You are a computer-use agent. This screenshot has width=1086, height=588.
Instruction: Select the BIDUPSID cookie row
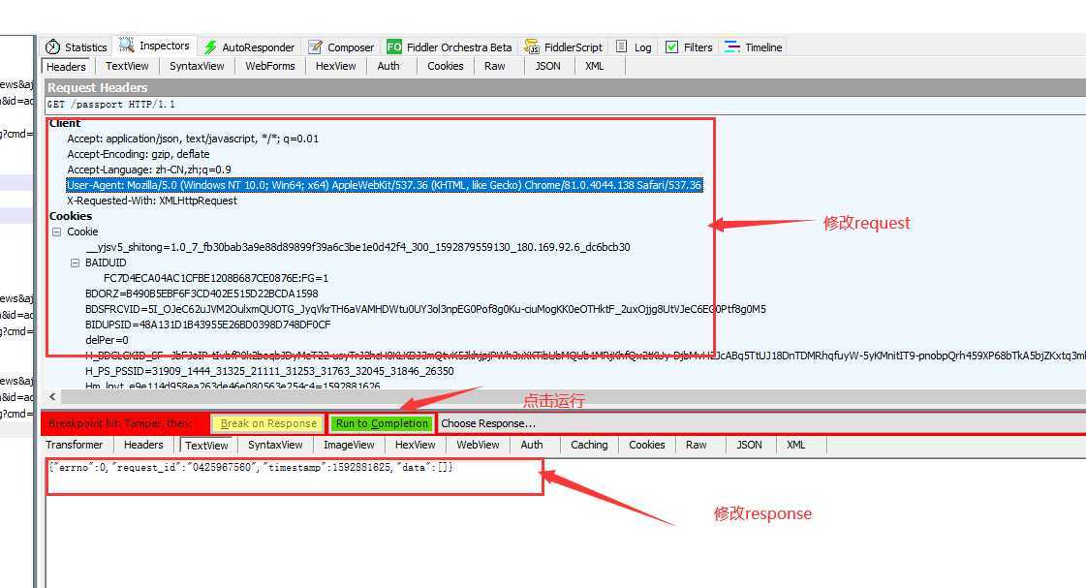pos(207,325)
